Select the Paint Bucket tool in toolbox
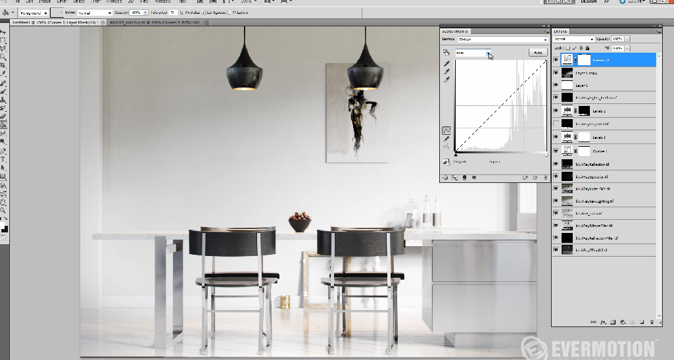Image resolution: width=674 pixels, height=360 pixels. pyautogui.click(x=3, y=125)
